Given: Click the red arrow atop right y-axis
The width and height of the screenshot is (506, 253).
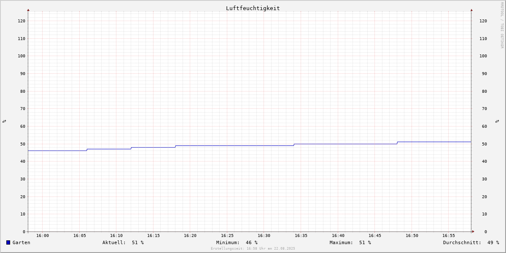Looking at the screenshot, I should (471, 10).
